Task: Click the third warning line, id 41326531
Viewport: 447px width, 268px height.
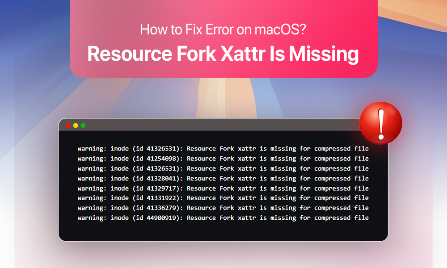Action: 223,168
